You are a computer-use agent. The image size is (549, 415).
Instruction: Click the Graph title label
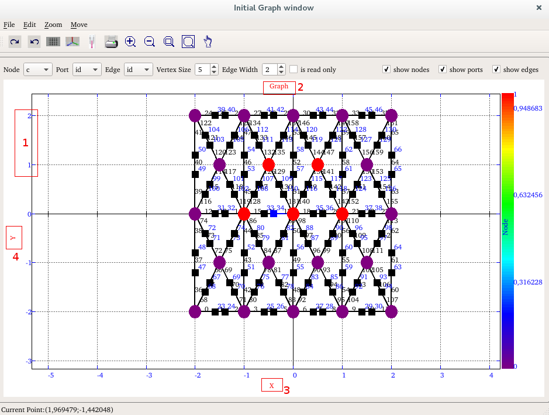coord(279,87)
